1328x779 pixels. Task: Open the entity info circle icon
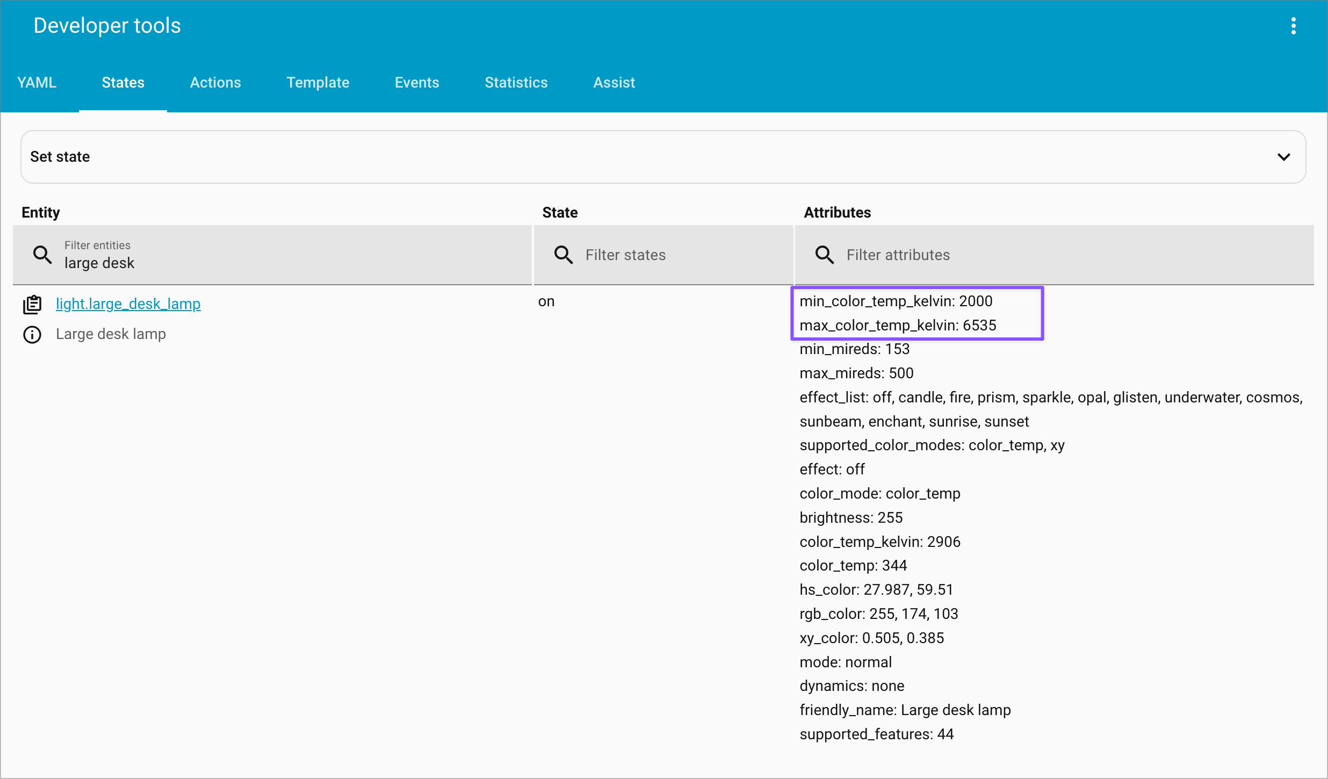[x=32, y=334]
